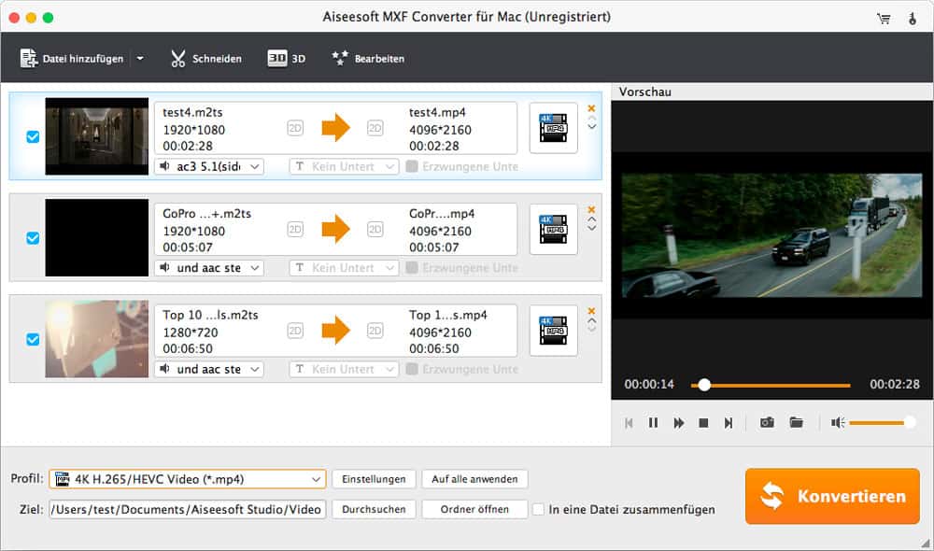934x551 pixels.
Task: Select the GoPro black video thumbnail
Action: tap(96, 237)
